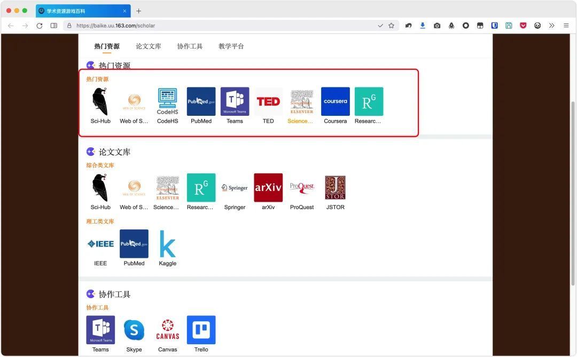
Task: Open the CodeHS resource icon
Action: tap(167, 101)
